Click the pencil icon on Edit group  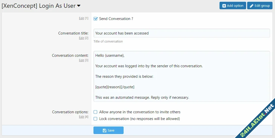(x=252, y=6)
